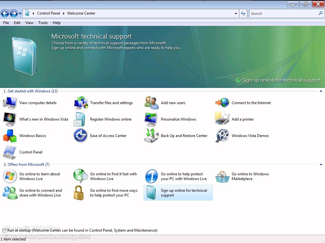This screenshot has width=325, height=243.
Task: Click the Refresh button beside address bar
Action: click(243, 13)
